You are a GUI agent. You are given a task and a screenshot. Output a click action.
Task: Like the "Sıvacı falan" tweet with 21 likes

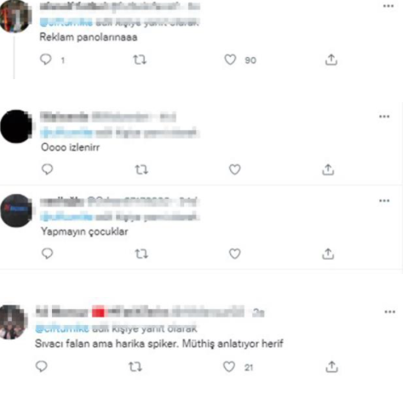pyautogui.click(x=229, y=367)
